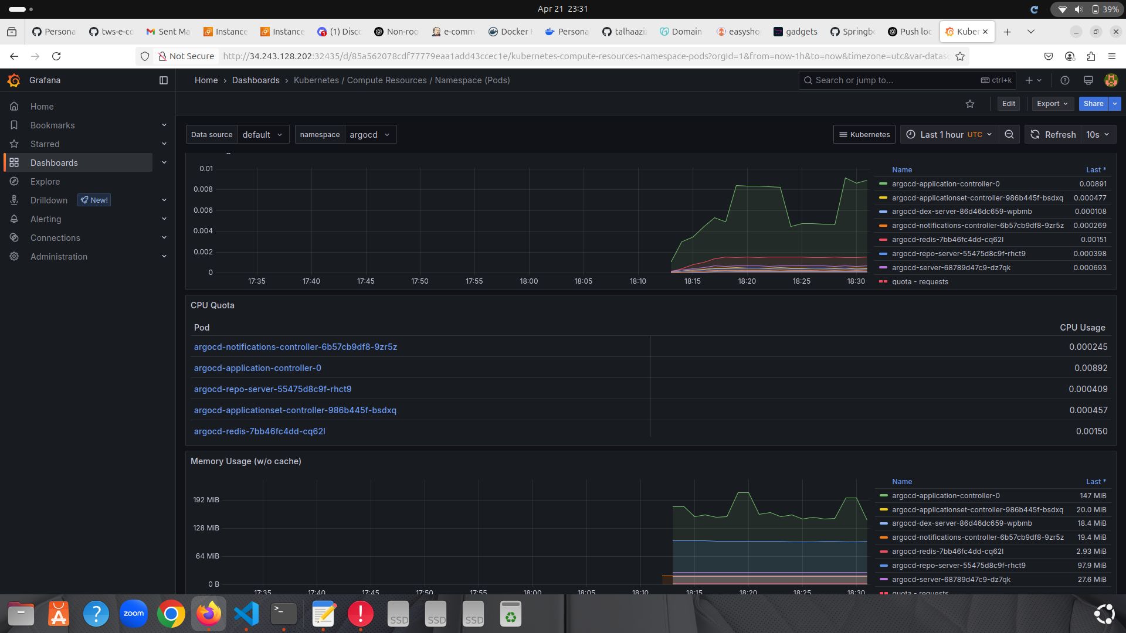1126x633 pixels.
Task: Open the news monitor icon
Action: [x=1088, y=80]
